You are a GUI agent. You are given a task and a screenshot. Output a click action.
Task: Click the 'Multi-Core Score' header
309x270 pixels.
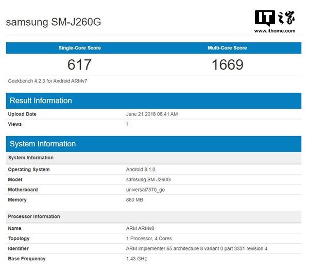tap(227, 48)
